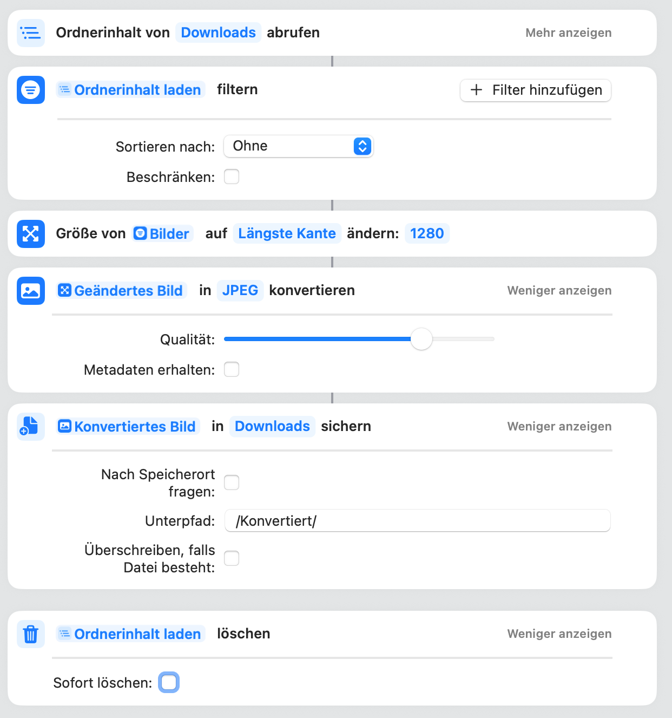The width and height of the screenshot is (672, 718).
Task: Click the plus icon in Filter hinzufügen
Action: tap(476, 90)
